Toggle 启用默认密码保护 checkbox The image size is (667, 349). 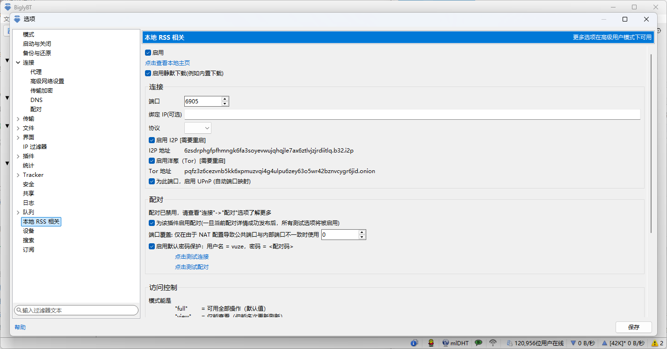click(x=152, y=247)
